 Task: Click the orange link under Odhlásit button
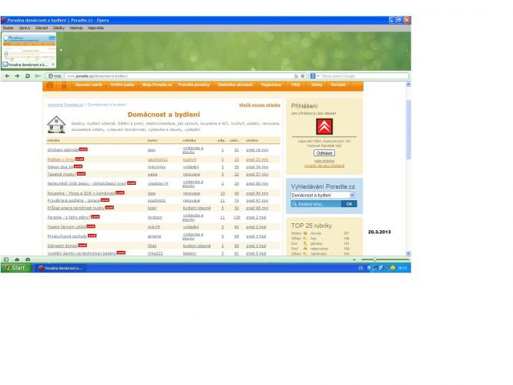[x=324, y=166]
